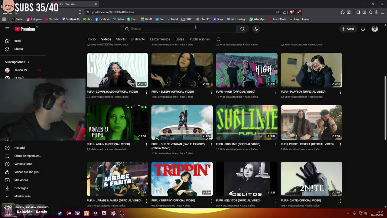Open options for HIGH video
The image size is (387, 218).
pyautogui.click(x=276, y=92)
